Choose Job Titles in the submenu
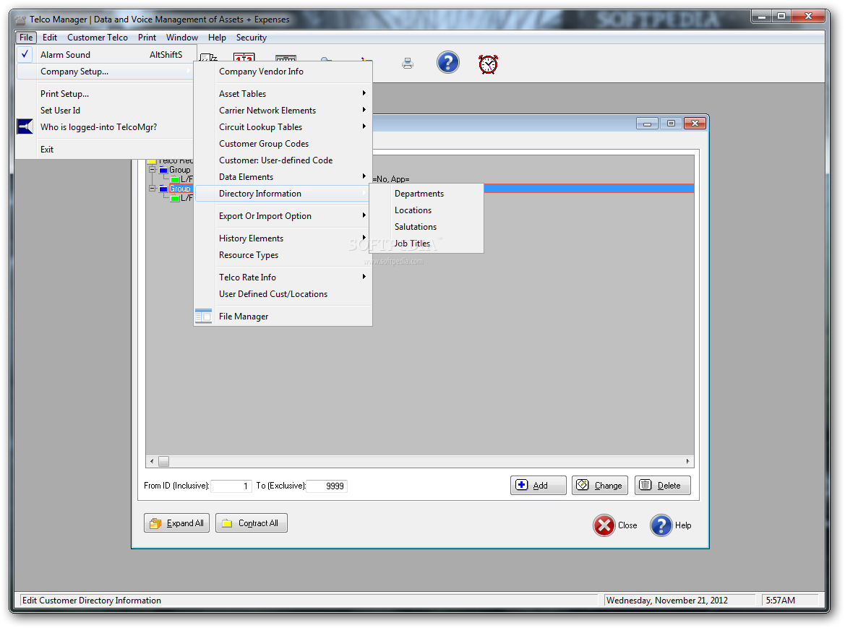 pyautogui.click(x=426, y=244)
